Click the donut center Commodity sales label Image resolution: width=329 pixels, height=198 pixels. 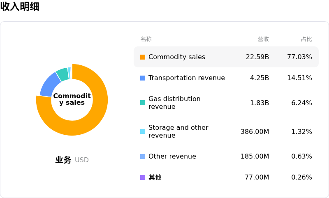tap(72, 99)
